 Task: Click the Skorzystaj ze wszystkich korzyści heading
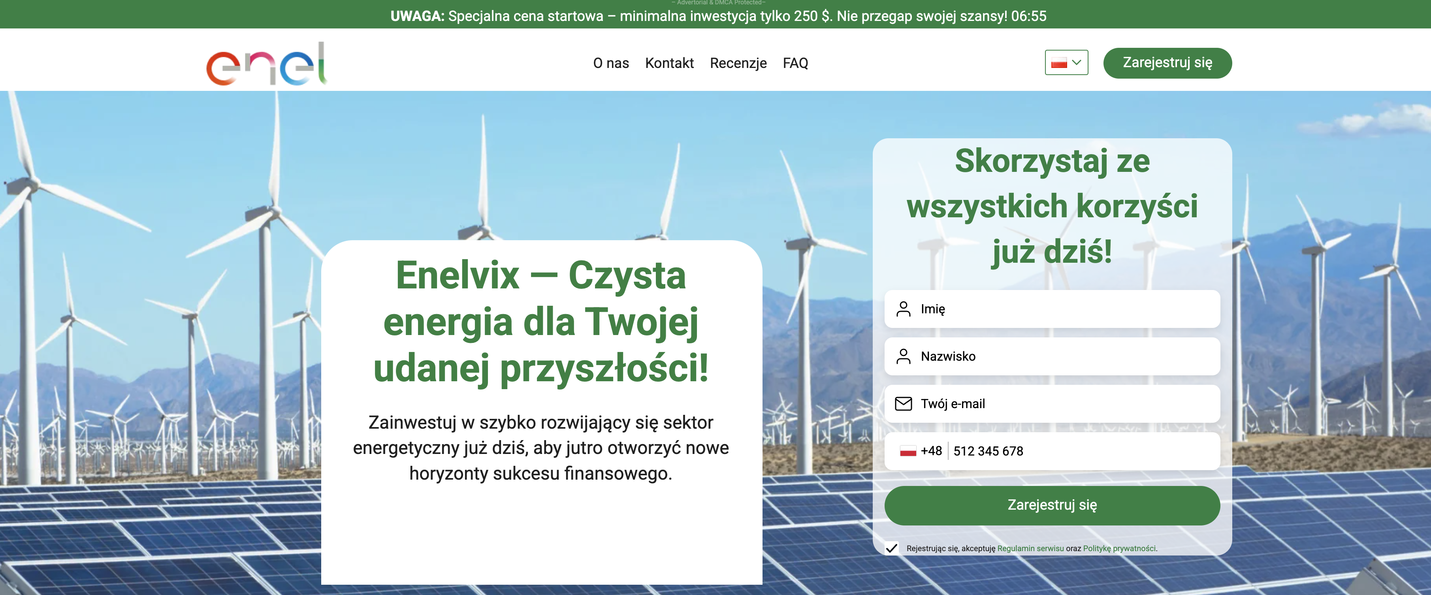point(1052,206)
